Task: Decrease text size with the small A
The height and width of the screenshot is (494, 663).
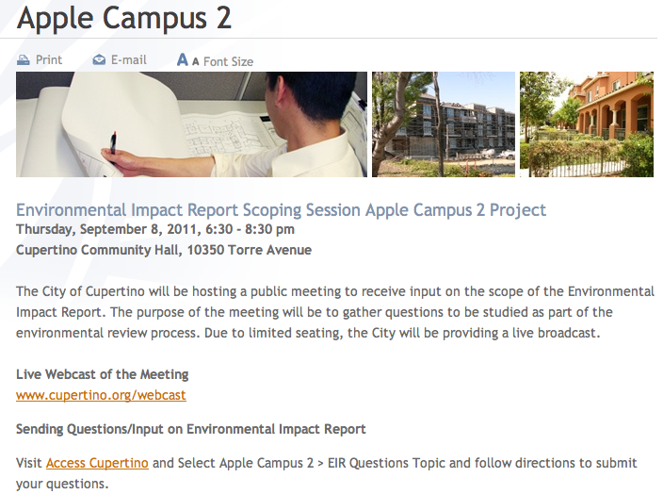Action: pyautogui.click(x=195, y=62)
